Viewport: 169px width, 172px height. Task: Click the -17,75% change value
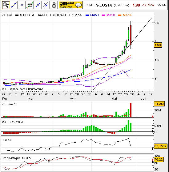coord(148,5)
